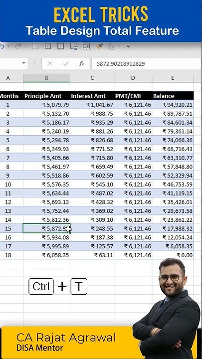Select cell with ₹ 309.10
Screen dimensions: 202x359
point(92,220)
